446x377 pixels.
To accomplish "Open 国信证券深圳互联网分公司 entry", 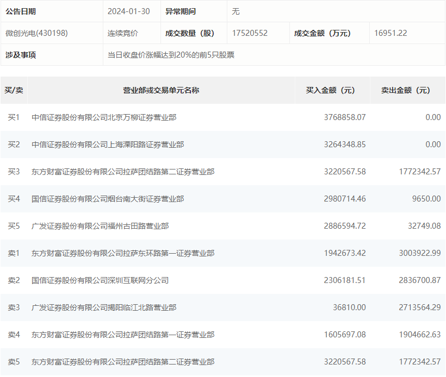I will pos(100,280).
